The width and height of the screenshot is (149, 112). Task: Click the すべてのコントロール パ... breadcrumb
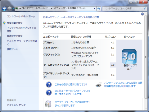(36, 8)
